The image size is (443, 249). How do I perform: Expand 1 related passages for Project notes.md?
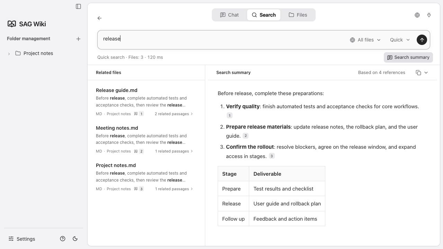tap(174, 189)
